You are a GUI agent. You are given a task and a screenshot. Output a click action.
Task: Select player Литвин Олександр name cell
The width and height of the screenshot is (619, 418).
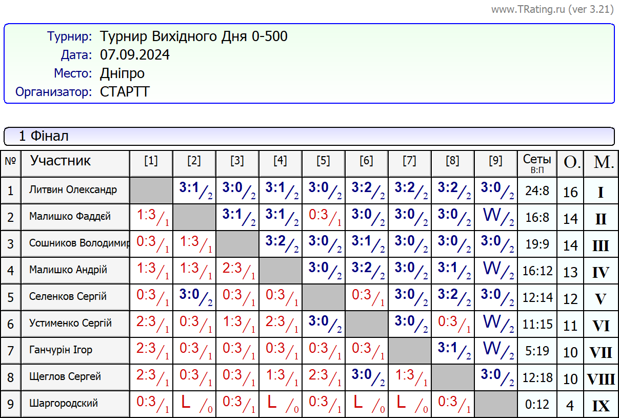click(x=75, y=190)
